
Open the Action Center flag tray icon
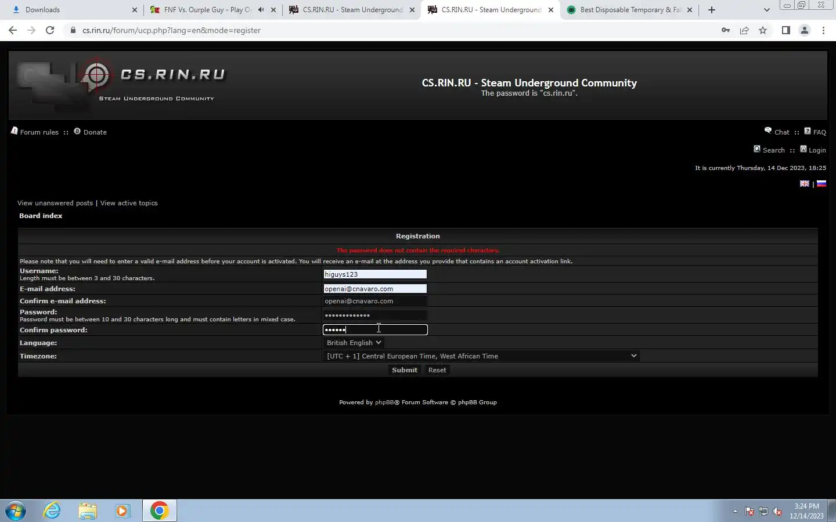(x=749, y=512)
